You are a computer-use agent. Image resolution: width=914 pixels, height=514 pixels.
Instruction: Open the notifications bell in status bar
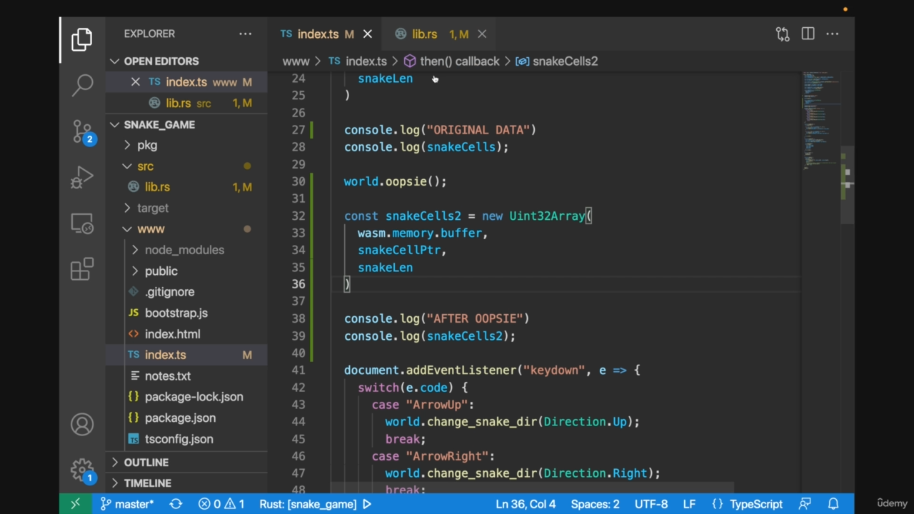click(x=833, y=504)
